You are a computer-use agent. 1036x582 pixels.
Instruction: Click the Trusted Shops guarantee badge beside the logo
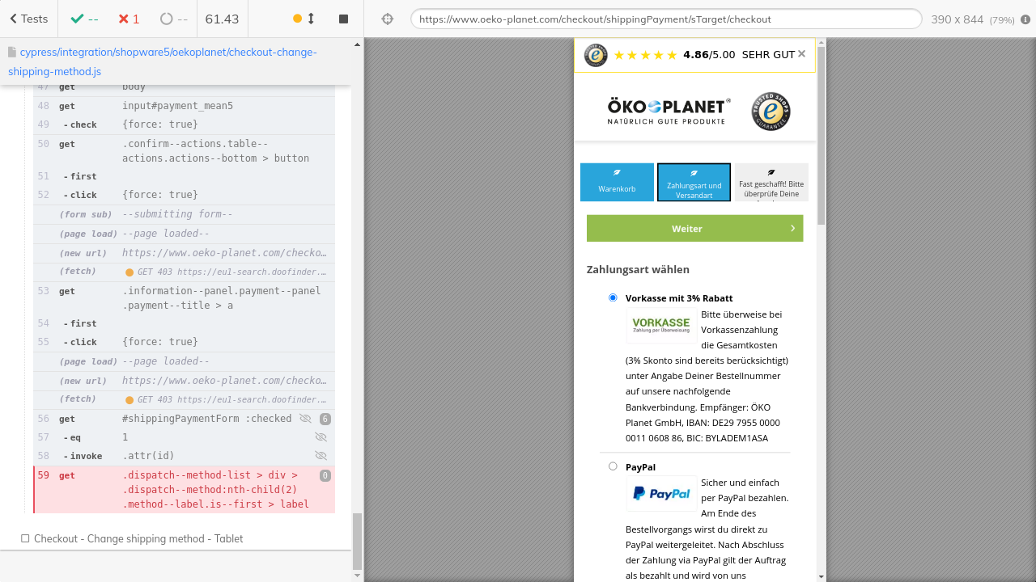[771, 112]
